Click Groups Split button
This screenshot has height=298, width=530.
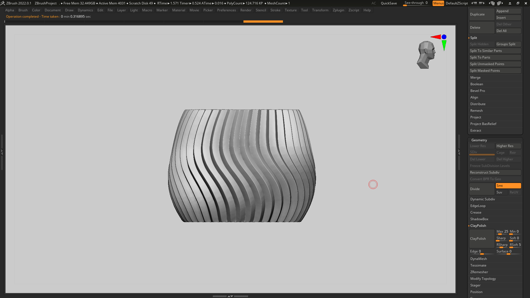(x=508, y=44)
